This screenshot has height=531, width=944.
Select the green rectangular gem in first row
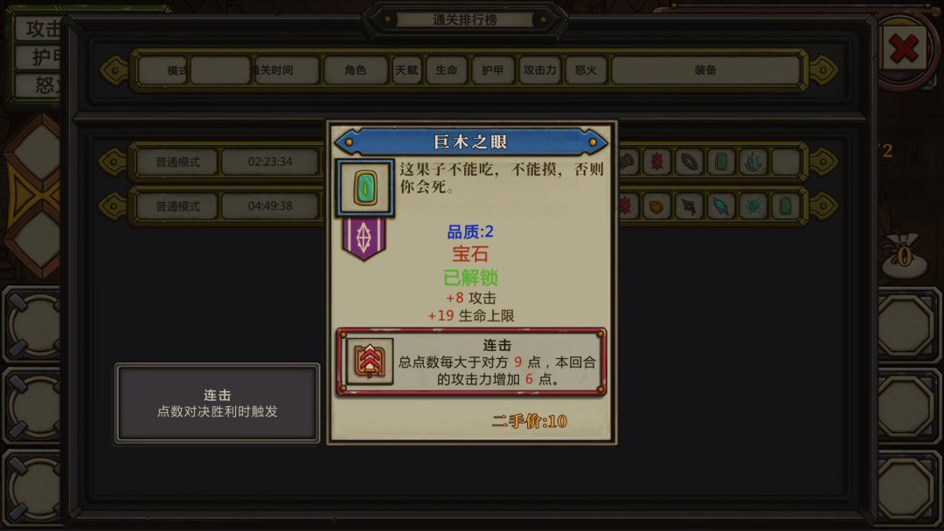pyautogui.click(x=720, y=162)
